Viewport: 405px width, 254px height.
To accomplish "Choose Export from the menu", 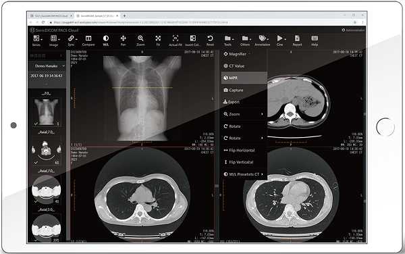I will coord(244,102).
